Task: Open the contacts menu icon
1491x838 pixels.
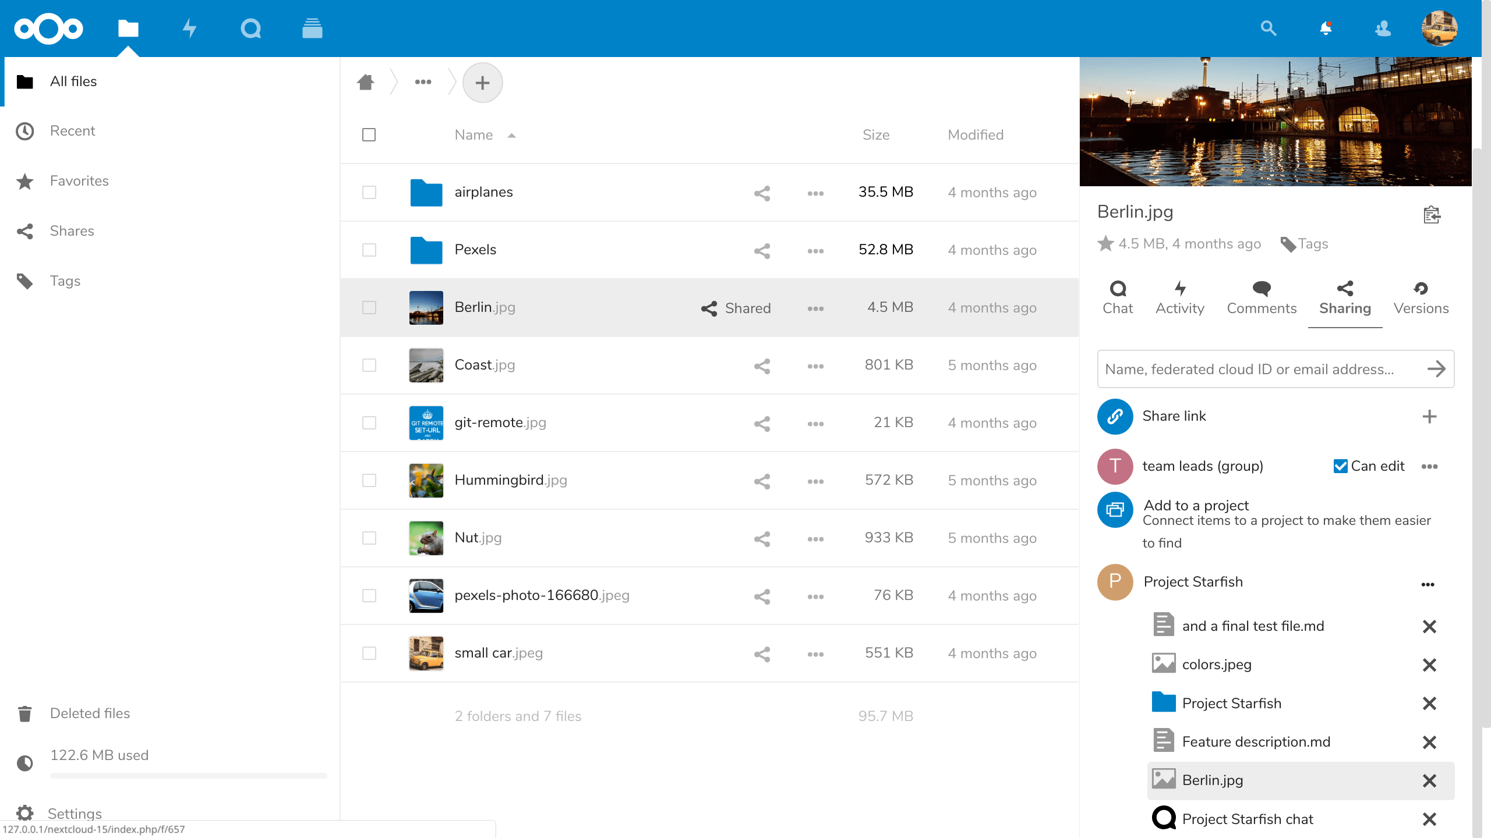Action: (x=1383, y=28)
